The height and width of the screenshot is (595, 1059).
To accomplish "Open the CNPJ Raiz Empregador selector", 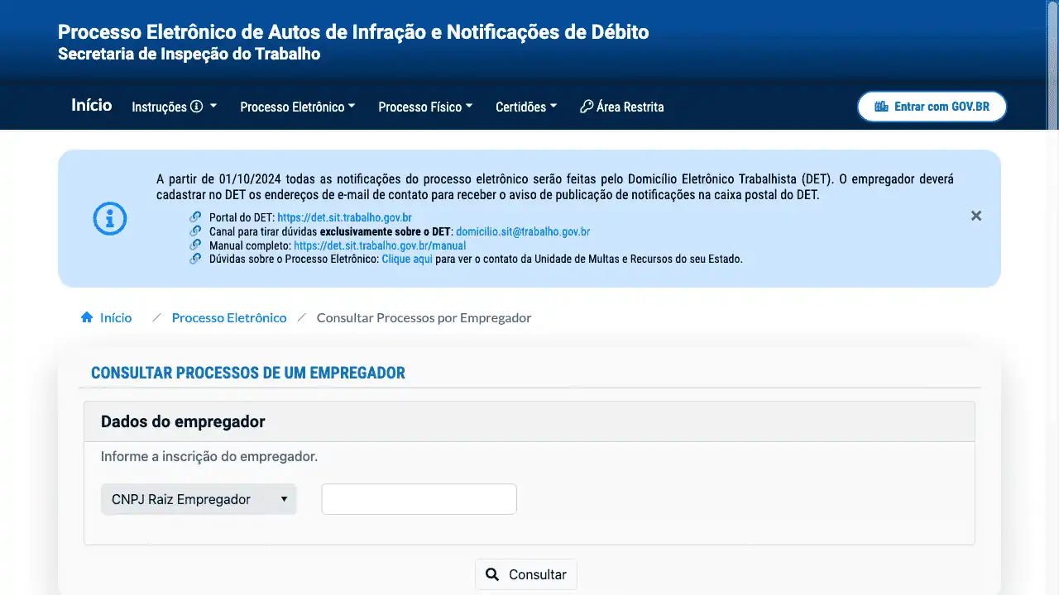I will pos(199,499).
